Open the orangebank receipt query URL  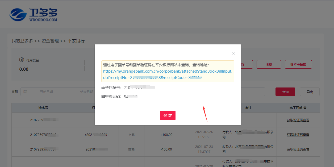point(168,74)
